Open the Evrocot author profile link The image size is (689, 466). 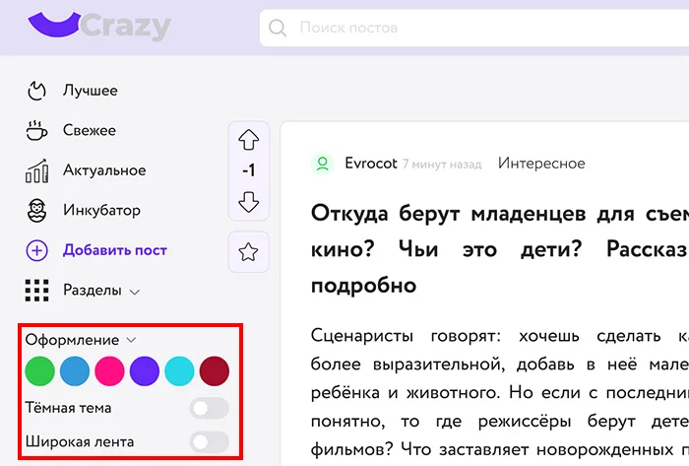point(369,164)
